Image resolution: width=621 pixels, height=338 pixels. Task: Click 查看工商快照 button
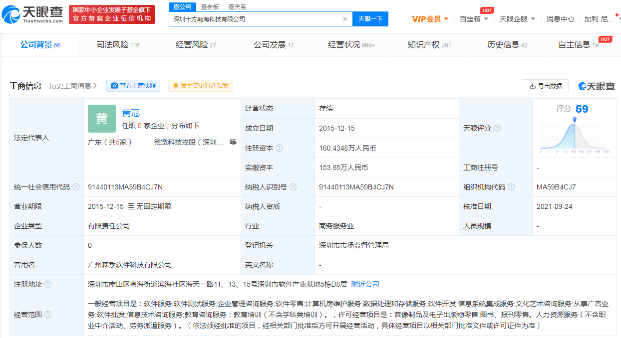tap(133, 86)
